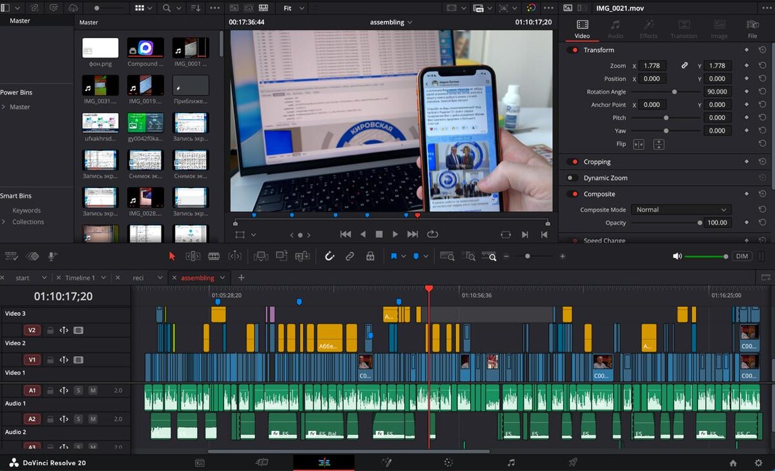Open the Fusion page icon
The width and height of the screenshot is (775, 471).
(387, 463)
